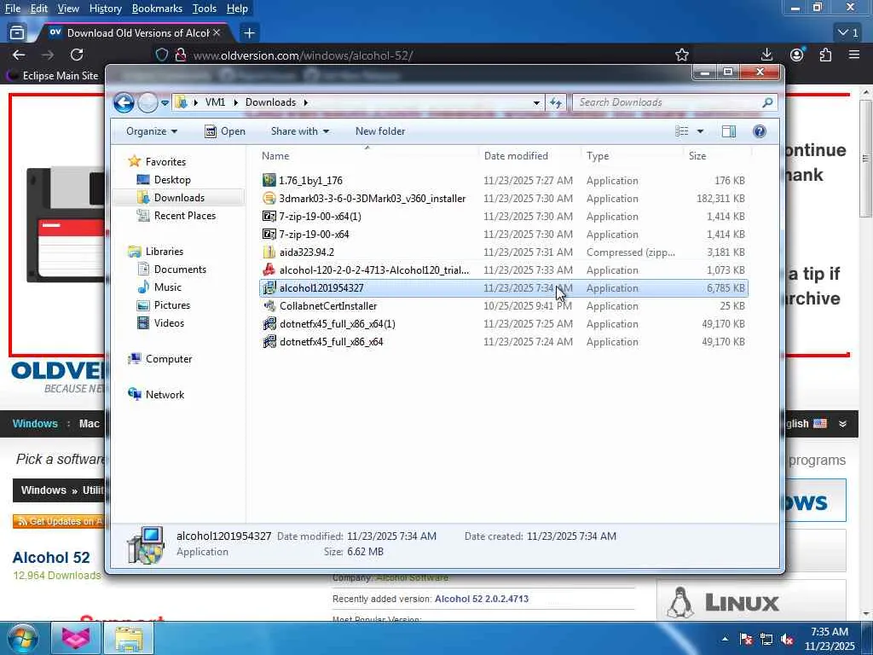This screenshot has height=655, width=873.
Task: Open the Organize menu
Action: coord(152,131)
